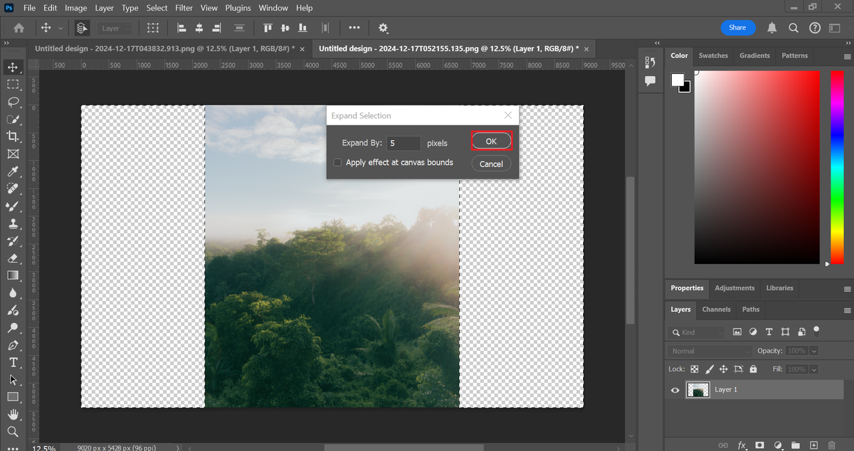Screen dimensions: 854x451
Task: Click align right edges icon
Action: (216, 28)
